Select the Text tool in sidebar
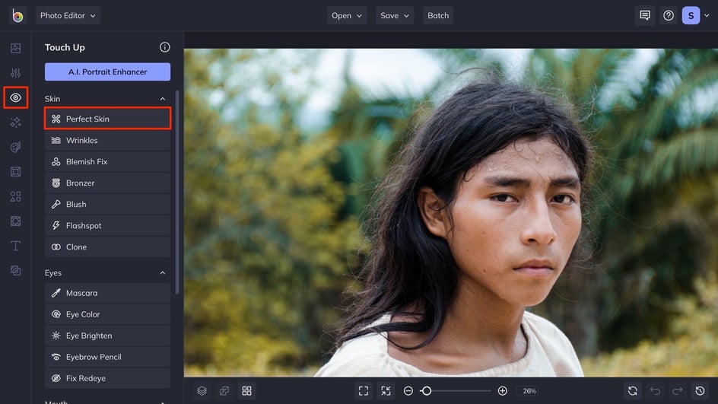 pos(15,246)
